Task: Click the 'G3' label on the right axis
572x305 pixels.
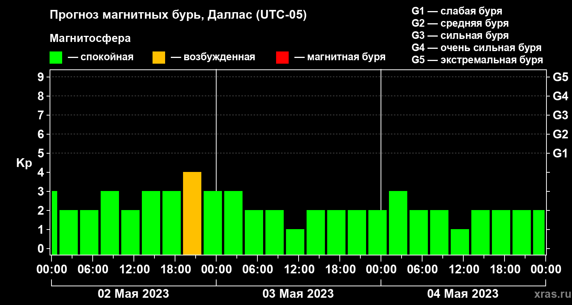Action: pos(560,115)
